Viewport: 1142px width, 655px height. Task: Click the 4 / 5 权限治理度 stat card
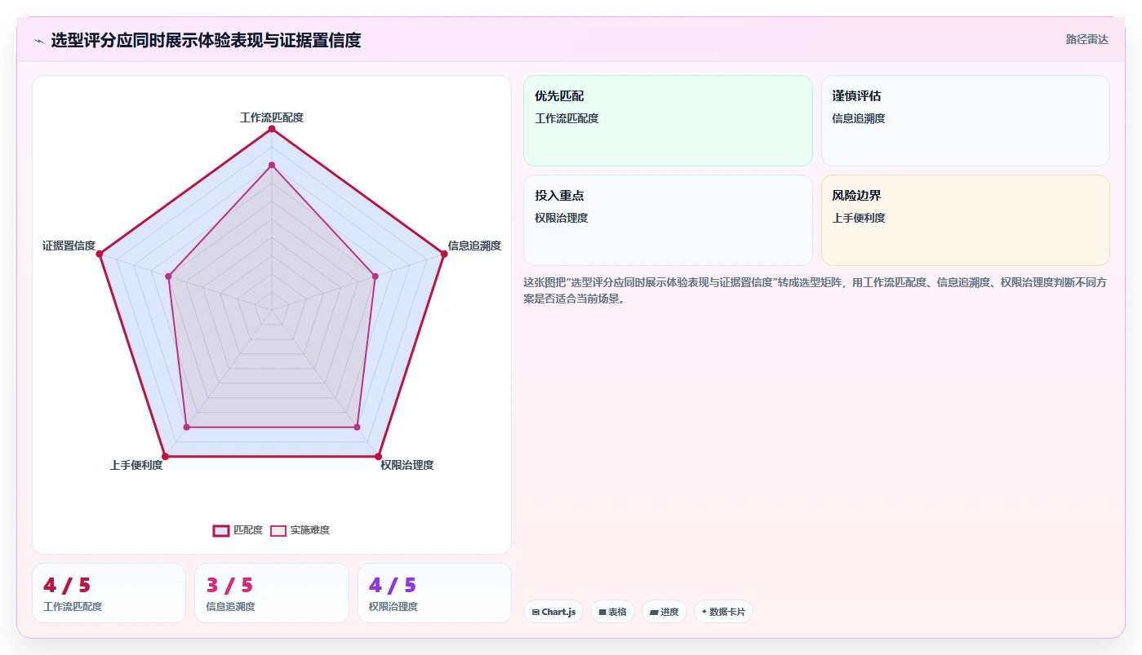434,593
